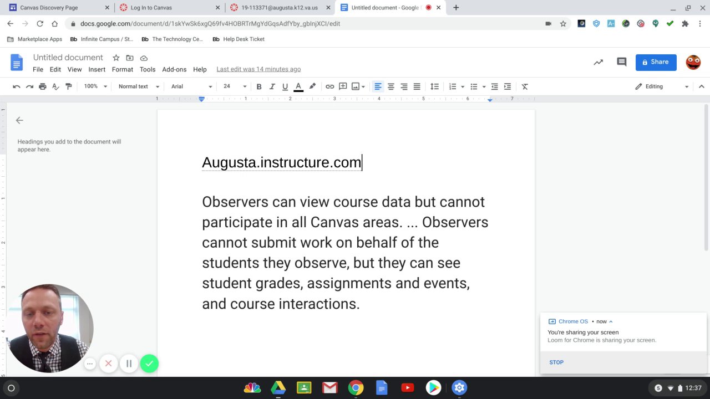This screenshot has height=399, width=710.
Task: Open the View menu
Action: point(74,69)
